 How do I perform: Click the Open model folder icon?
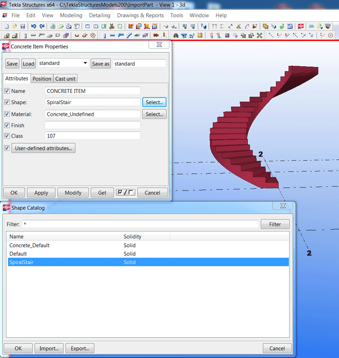(x=14, y=26)
